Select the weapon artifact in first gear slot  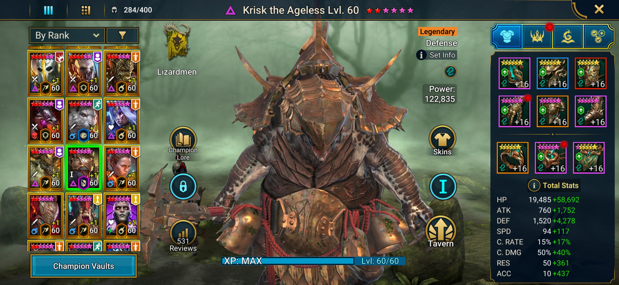coord(515,73)
